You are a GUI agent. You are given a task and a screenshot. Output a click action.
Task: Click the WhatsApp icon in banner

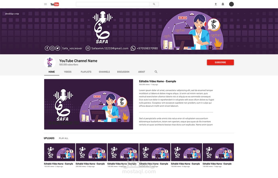pos(133,48)
